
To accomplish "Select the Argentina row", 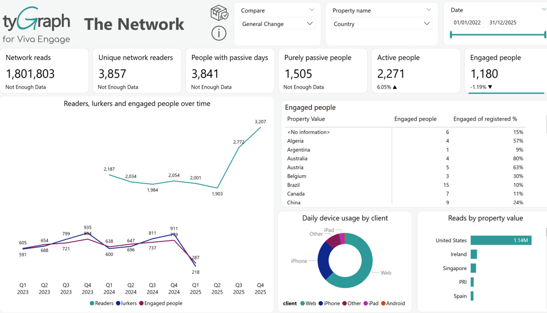I will point(405,150).
